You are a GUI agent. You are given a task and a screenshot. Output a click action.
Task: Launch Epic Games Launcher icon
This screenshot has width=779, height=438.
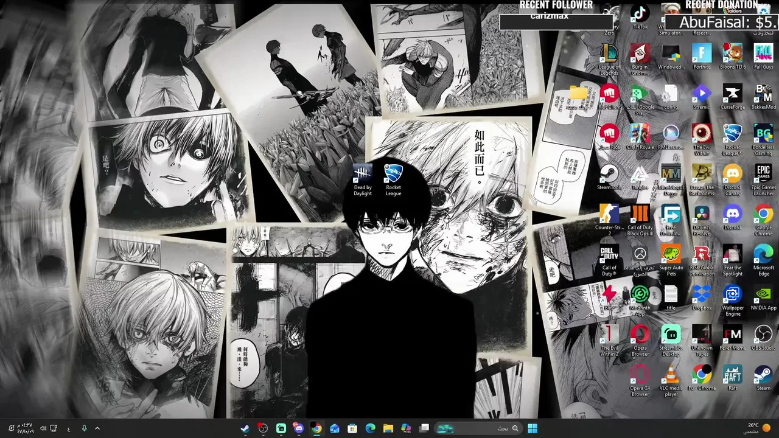pos(763,180)
